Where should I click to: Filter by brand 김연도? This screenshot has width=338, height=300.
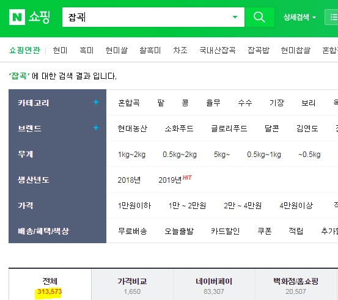(307, 128)
